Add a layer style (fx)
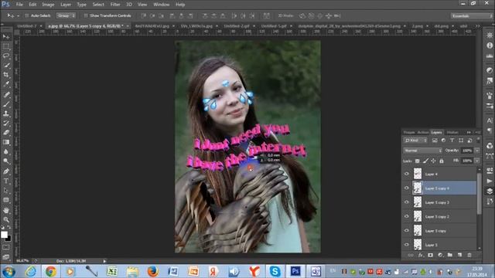The height and width of the screenshot is (278, 495). 421,255
